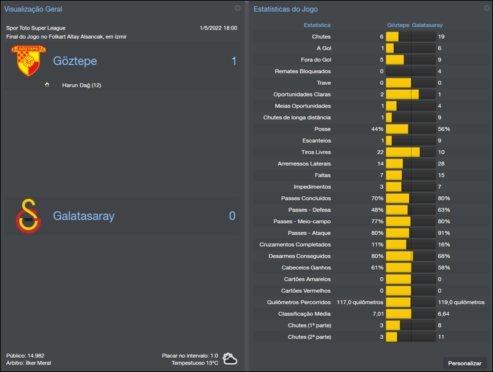This screenshot has height=372, width=493.
Task: Click the goal ball icon next to Harun Dağ
Action: tap(47, 85)
